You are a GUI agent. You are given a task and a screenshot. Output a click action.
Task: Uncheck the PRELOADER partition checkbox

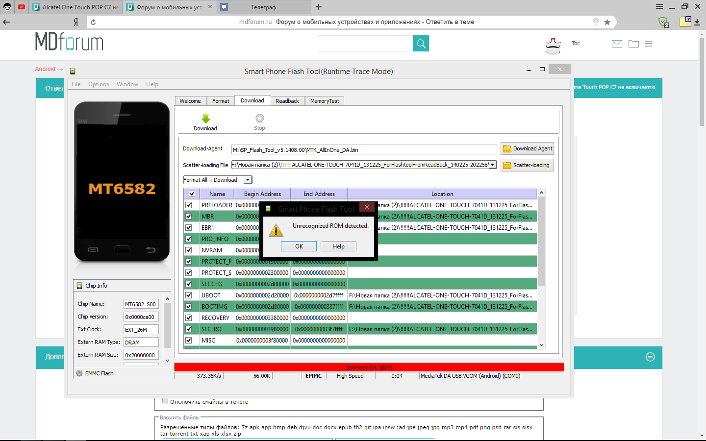coord(188,205)
